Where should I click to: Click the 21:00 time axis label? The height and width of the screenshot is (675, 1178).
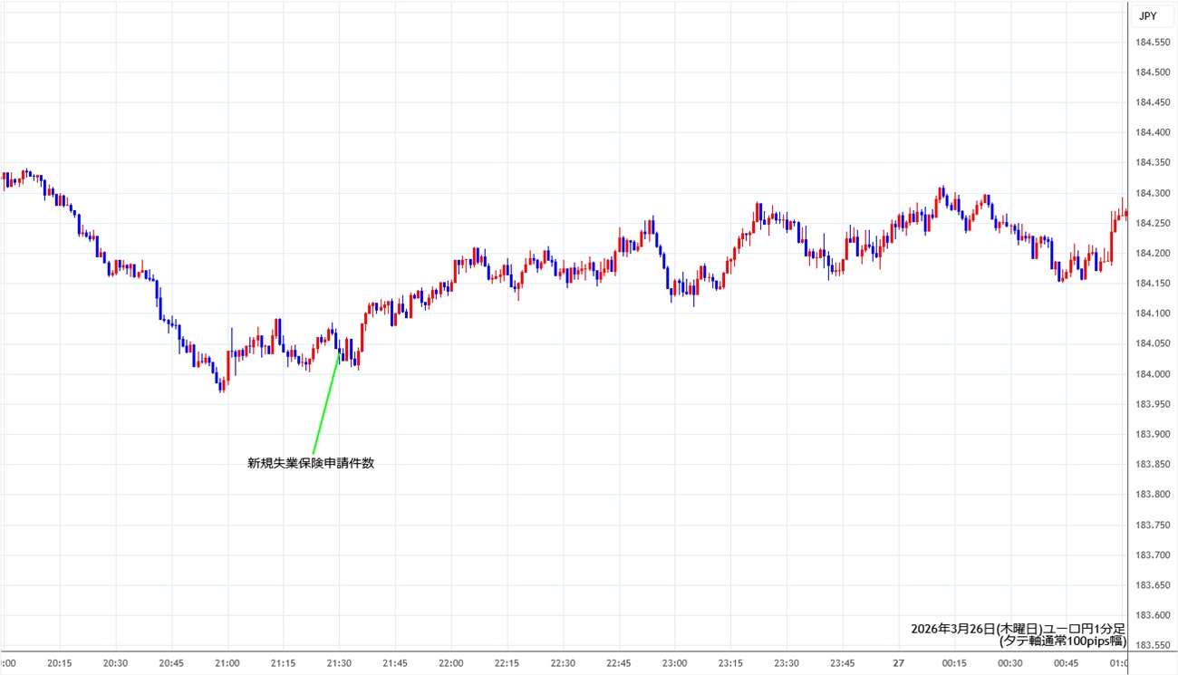[x=227, y=663]
